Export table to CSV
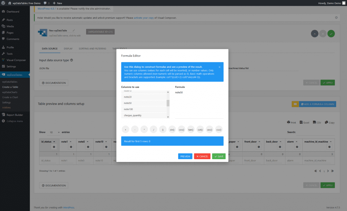The image size is (347, 211). (317, 123)
